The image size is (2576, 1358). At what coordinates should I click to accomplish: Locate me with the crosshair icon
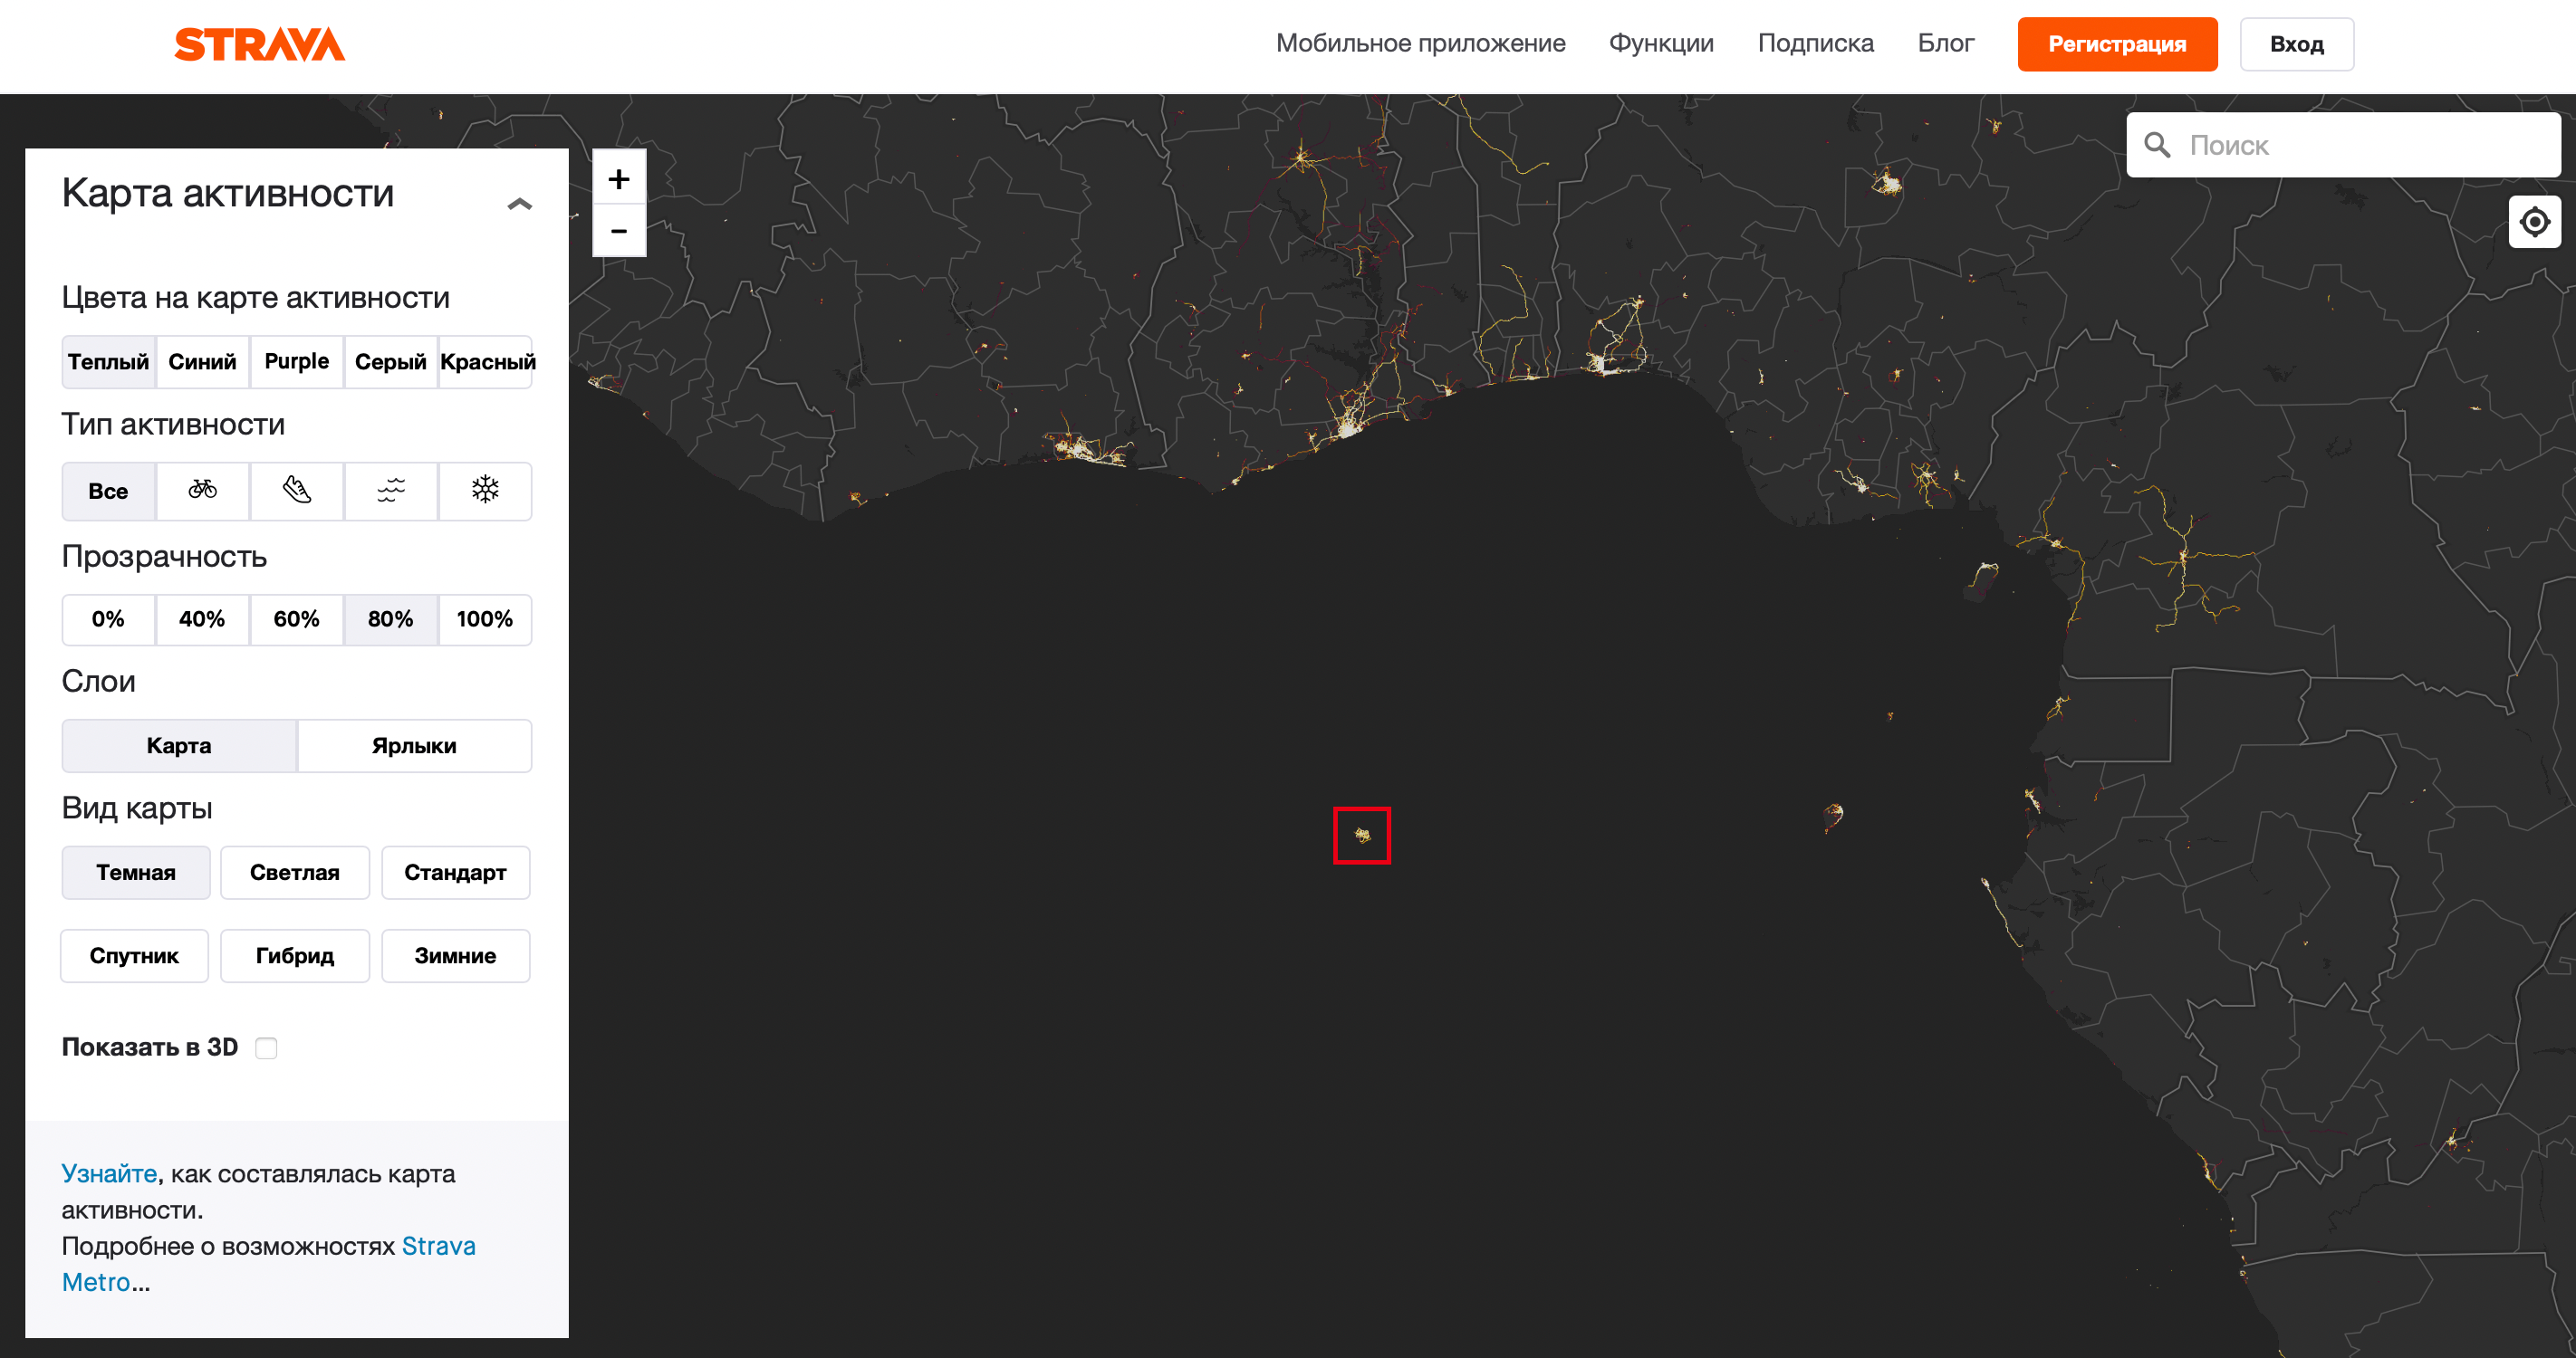2534,222
